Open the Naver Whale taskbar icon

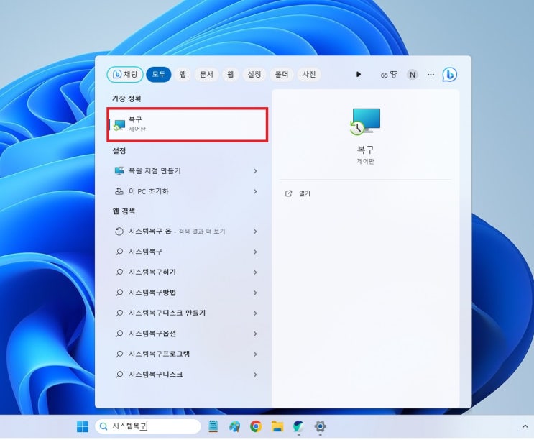(x=299, y=426)
